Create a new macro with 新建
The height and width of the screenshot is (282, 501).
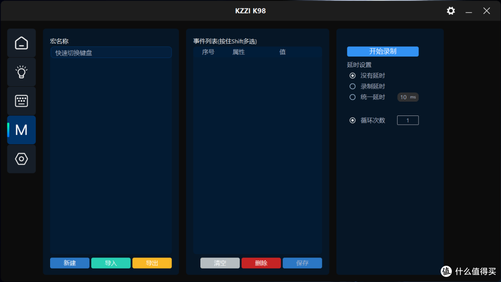(x=70, y=263)
